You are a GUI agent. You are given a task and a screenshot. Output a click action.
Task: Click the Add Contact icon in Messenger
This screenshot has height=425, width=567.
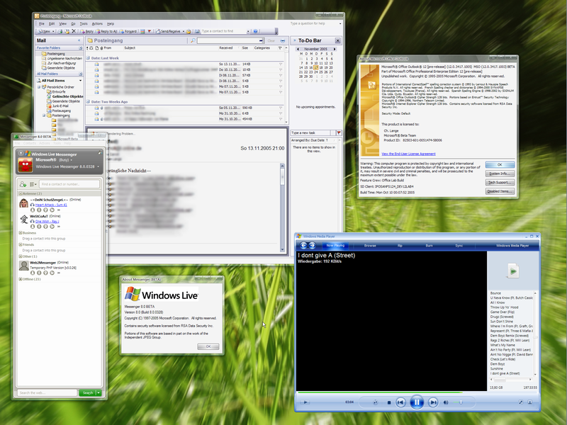pyautogui.click(x=23, y=184)
